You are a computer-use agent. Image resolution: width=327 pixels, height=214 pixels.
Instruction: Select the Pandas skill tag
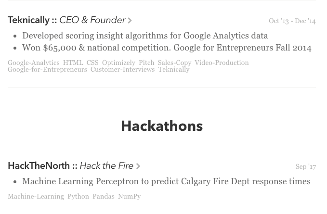tap(104, 196)
